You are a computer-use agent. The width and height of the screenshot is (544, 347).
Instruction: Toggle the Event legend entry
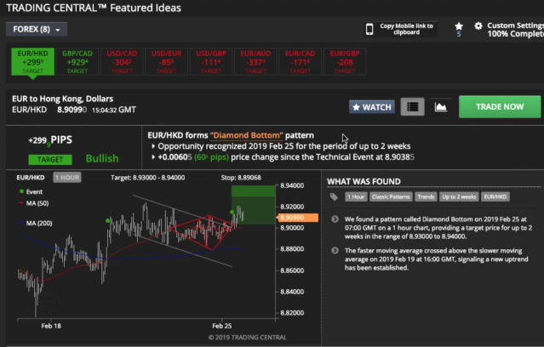(x=31, y=191)
